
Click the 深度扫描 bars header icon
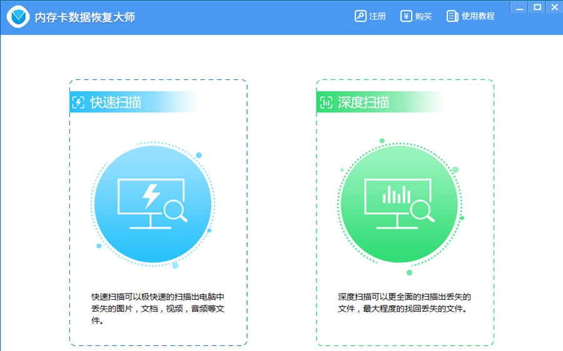coord(326,102)
